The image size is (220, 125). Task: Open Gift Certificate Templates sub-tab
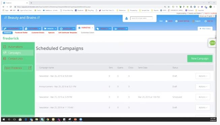point(68,33)
